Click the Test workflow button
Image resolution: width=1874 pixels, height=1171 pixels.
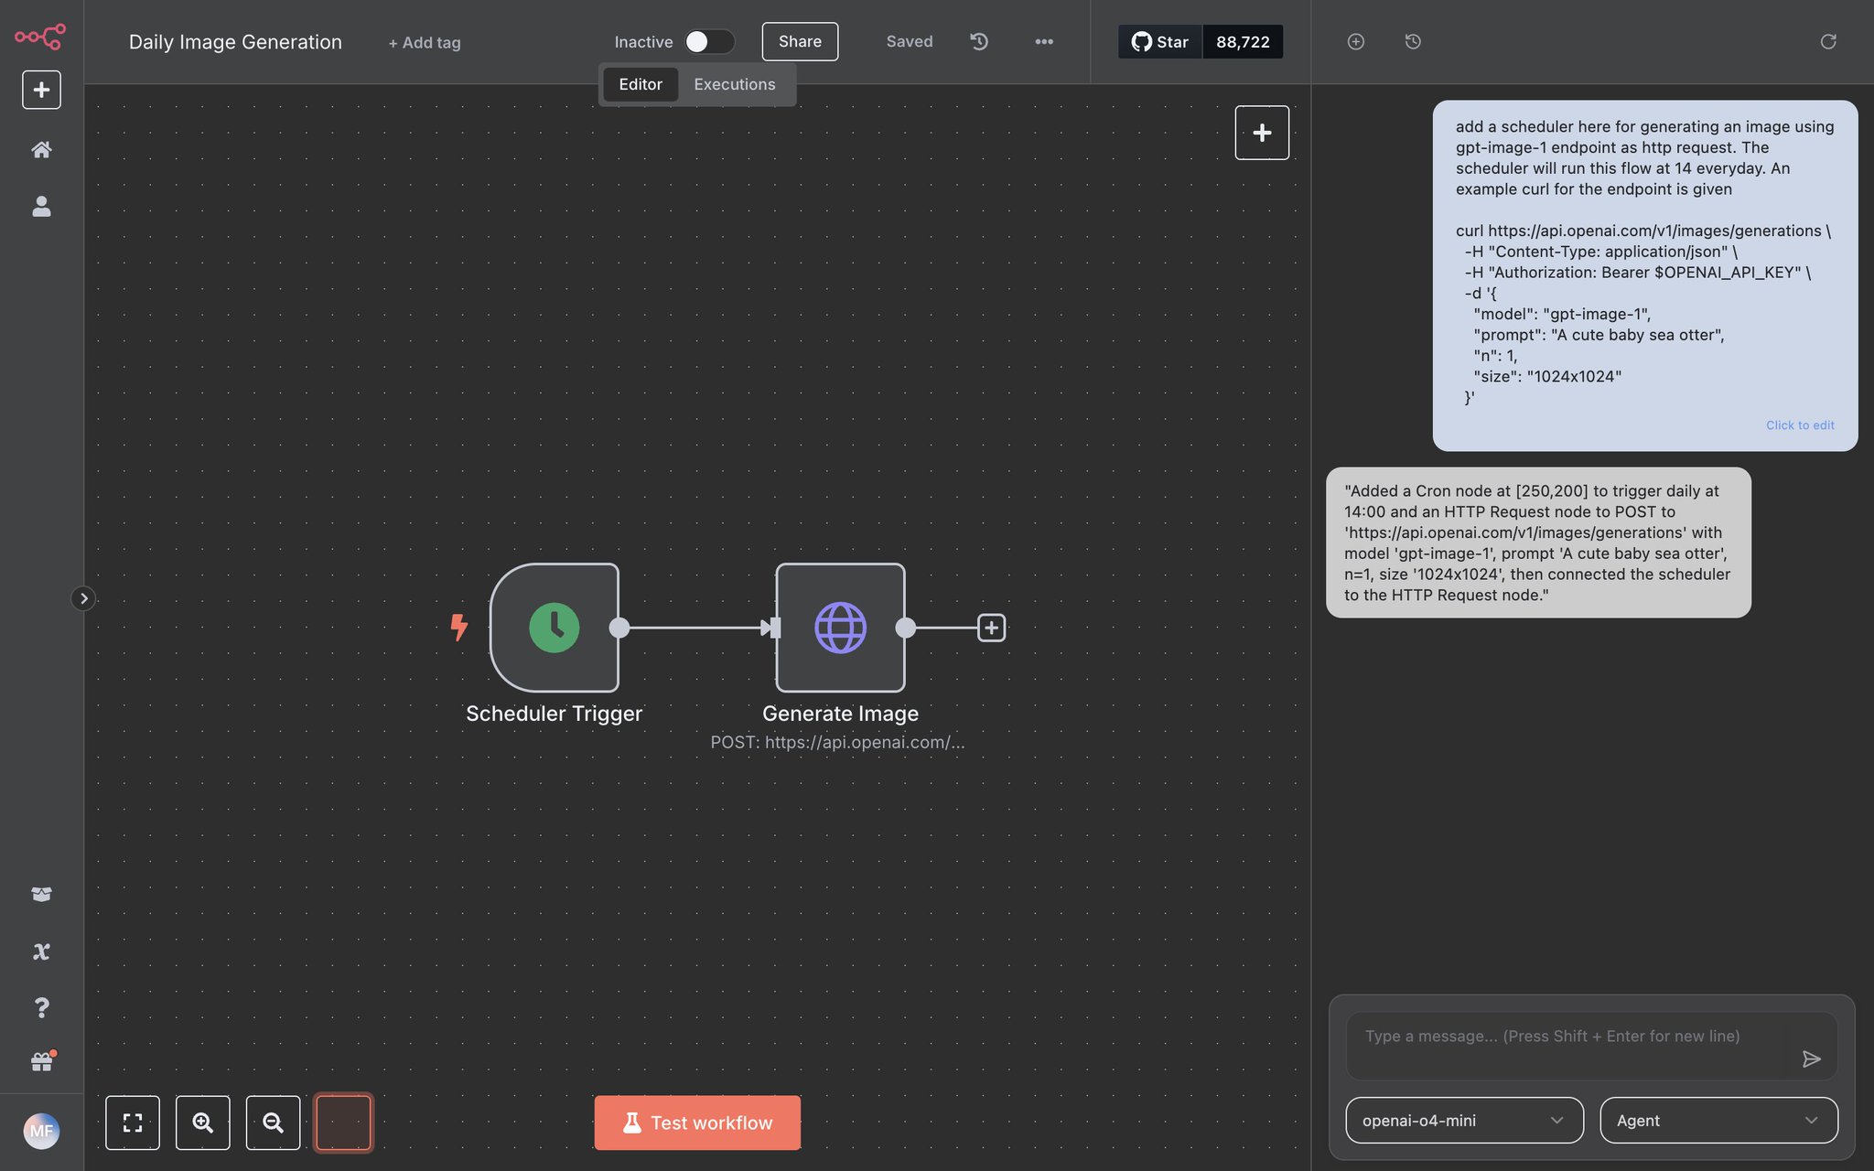point(697,1123)
